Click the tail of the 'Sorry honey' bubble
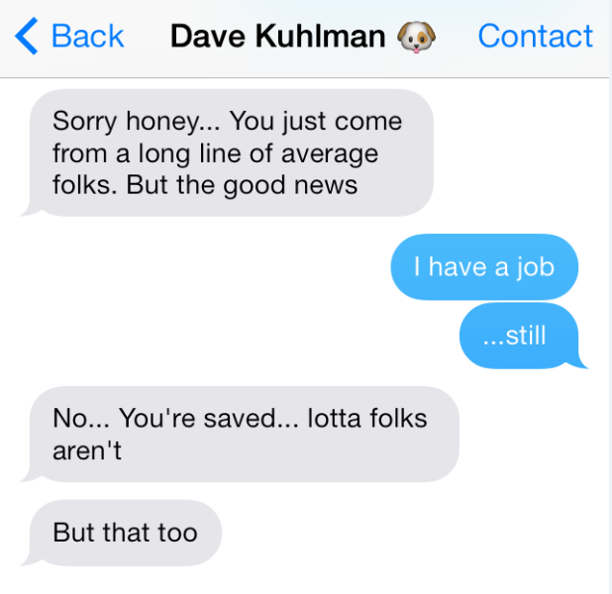This screenshot has width=612, height=594. click(x=28, y=210)
